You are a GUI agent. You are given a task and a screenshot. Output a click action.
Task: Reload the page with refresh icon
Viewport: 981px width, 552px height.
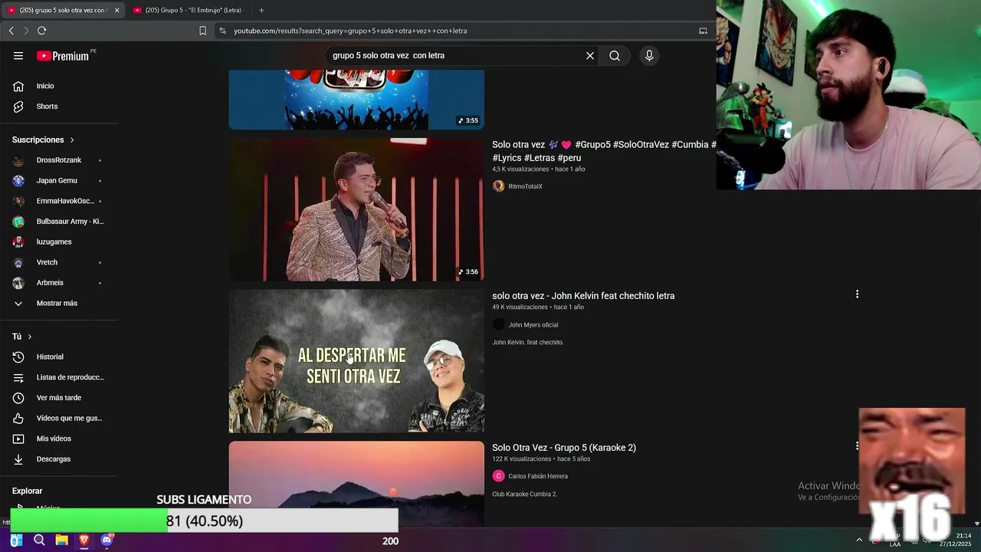[41, 31]
